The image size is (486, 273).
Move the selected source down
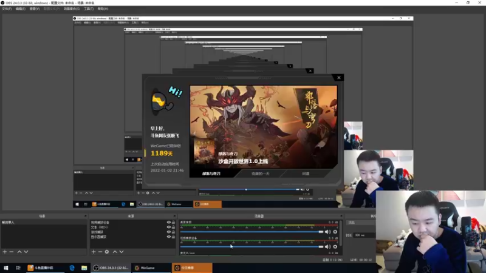coord(122,252)
